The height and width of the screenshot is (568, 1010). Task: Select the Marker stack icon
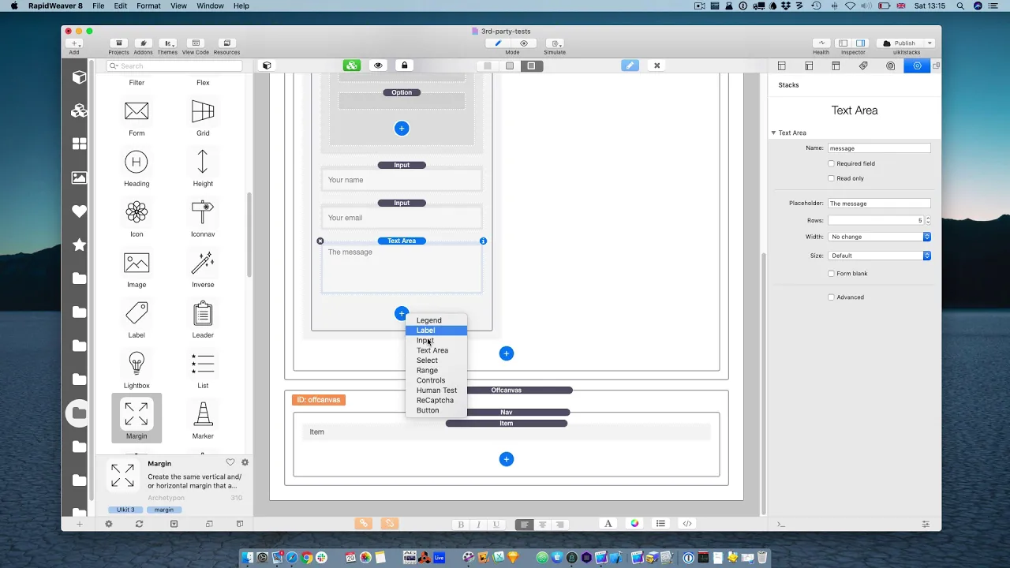[203, 414]
